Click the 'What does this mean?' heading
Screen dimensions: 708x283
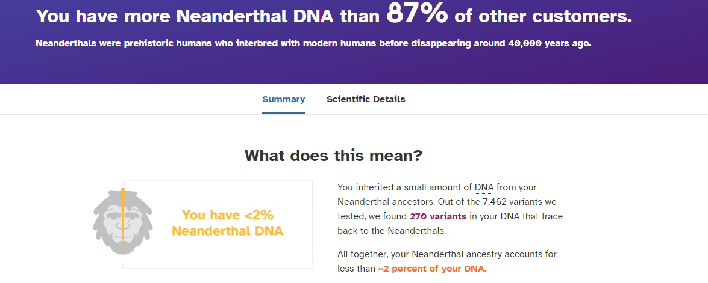333,156
